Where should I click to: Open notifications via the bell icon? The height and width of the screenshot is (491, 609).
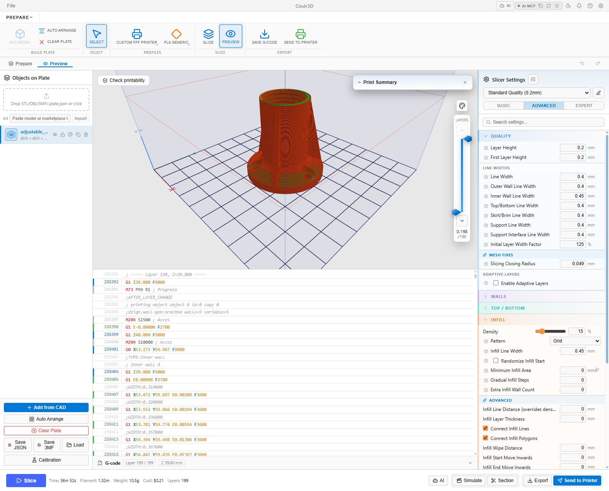(x=579, y=6)
